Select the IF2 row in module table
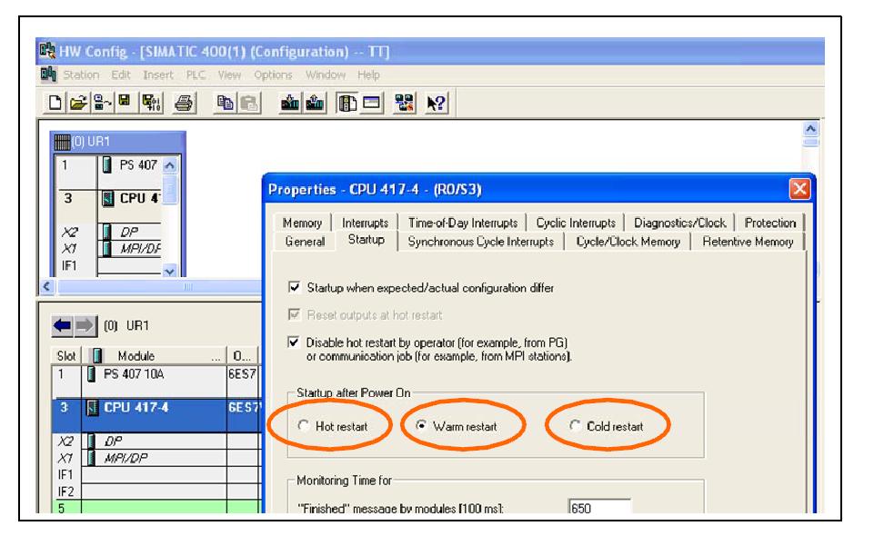Viewport: 874px width, 536px height. pos(156,491)
